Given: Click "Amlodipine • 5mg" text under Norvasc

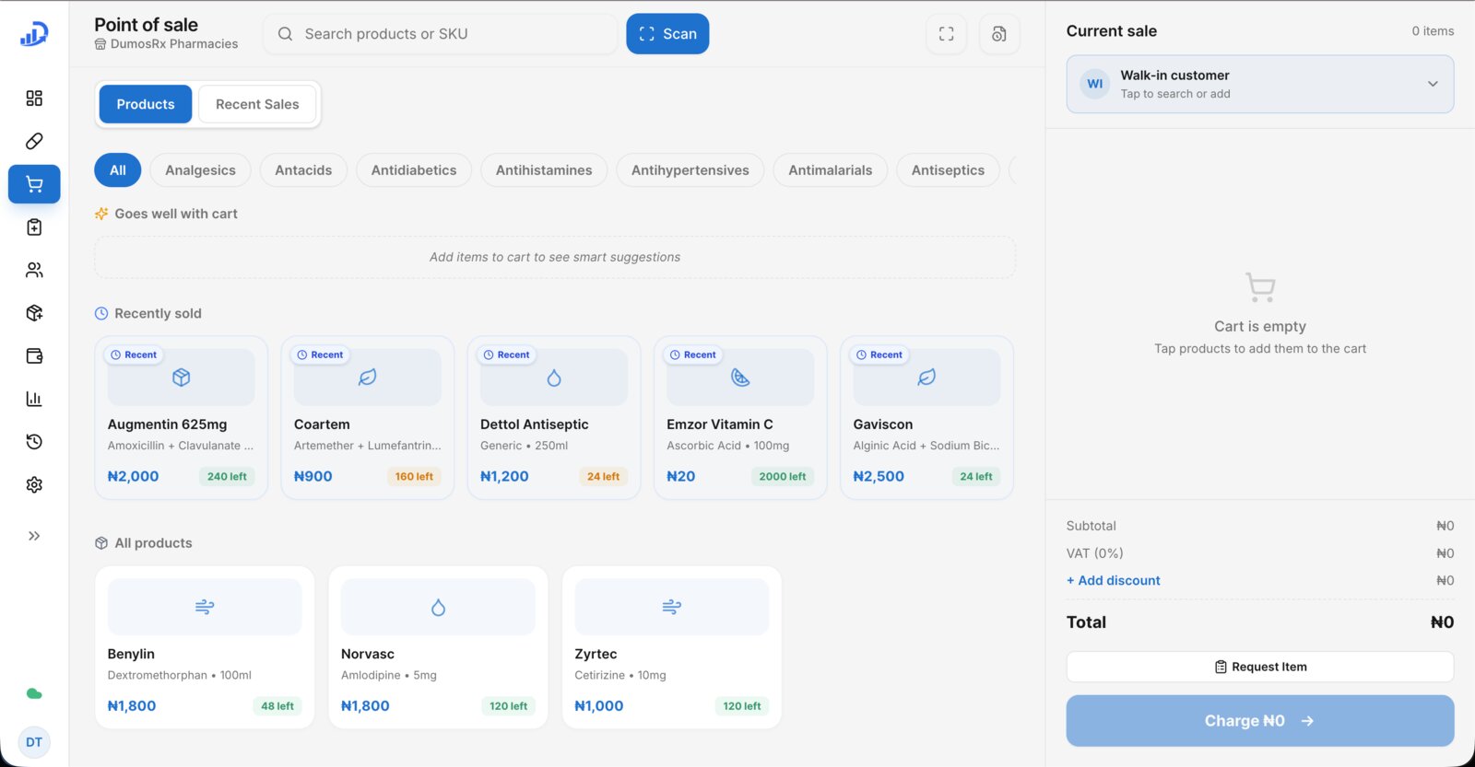Looking at the screenshot, I should (x=389, y=676).
